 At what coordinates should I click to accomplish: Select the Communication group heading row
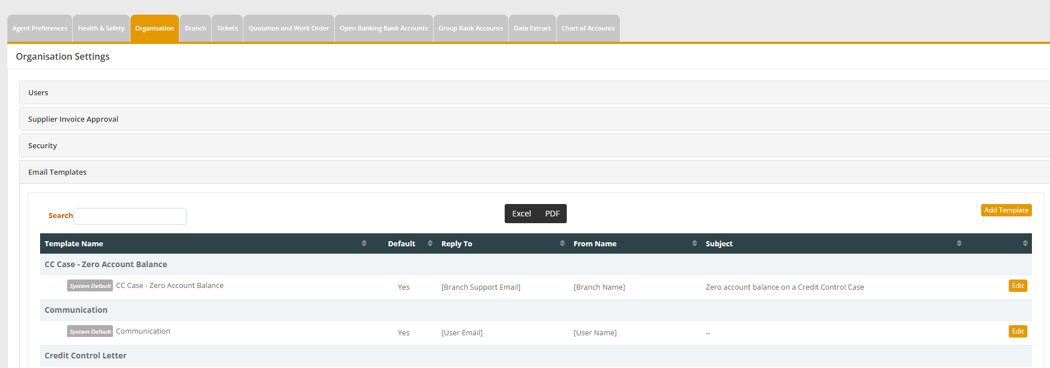point(536,310)
